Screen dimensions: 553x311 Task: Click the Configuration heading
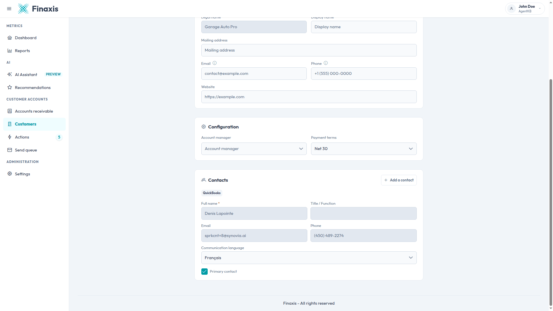click(223, 127)
